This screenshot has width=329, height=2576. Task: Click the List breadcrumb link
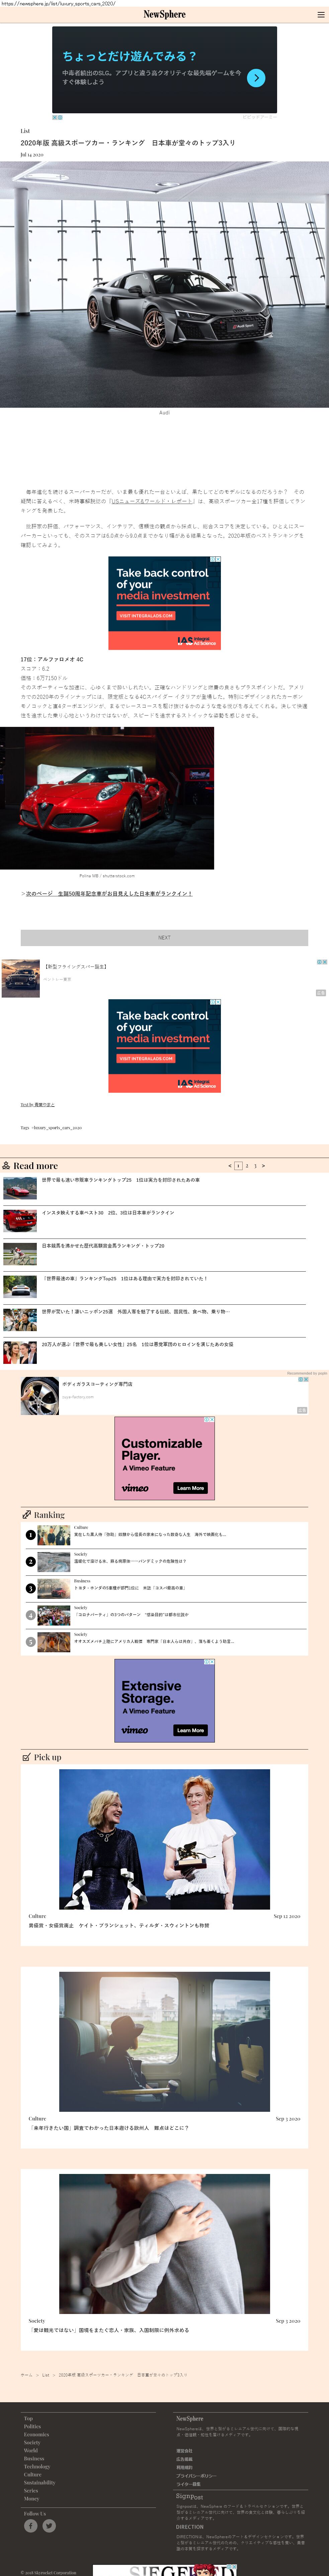pyautogui.click(x=46, y=2375)
